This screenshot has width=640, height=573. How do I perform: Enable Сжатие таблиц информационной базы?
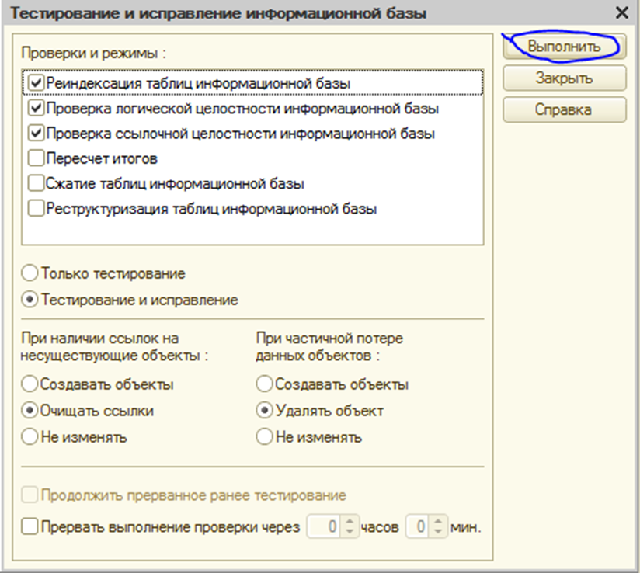coord(36,184)
